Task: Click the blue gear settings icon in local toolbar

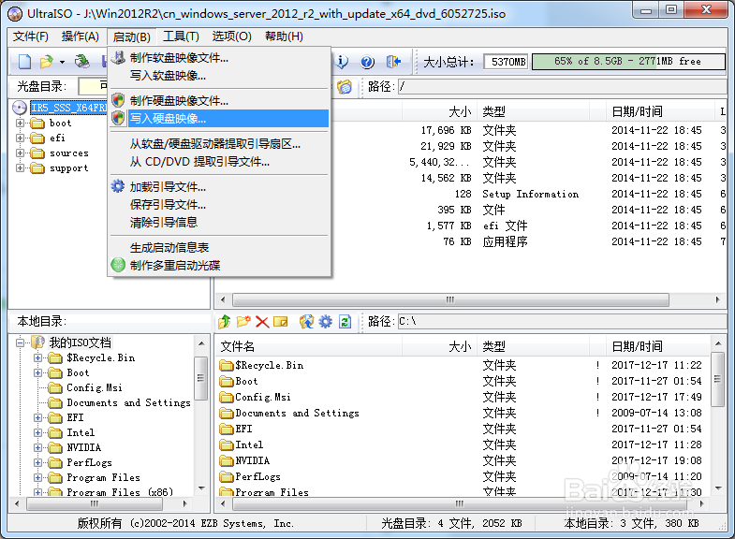Action: pyautogui.click(x=325, y=322)
